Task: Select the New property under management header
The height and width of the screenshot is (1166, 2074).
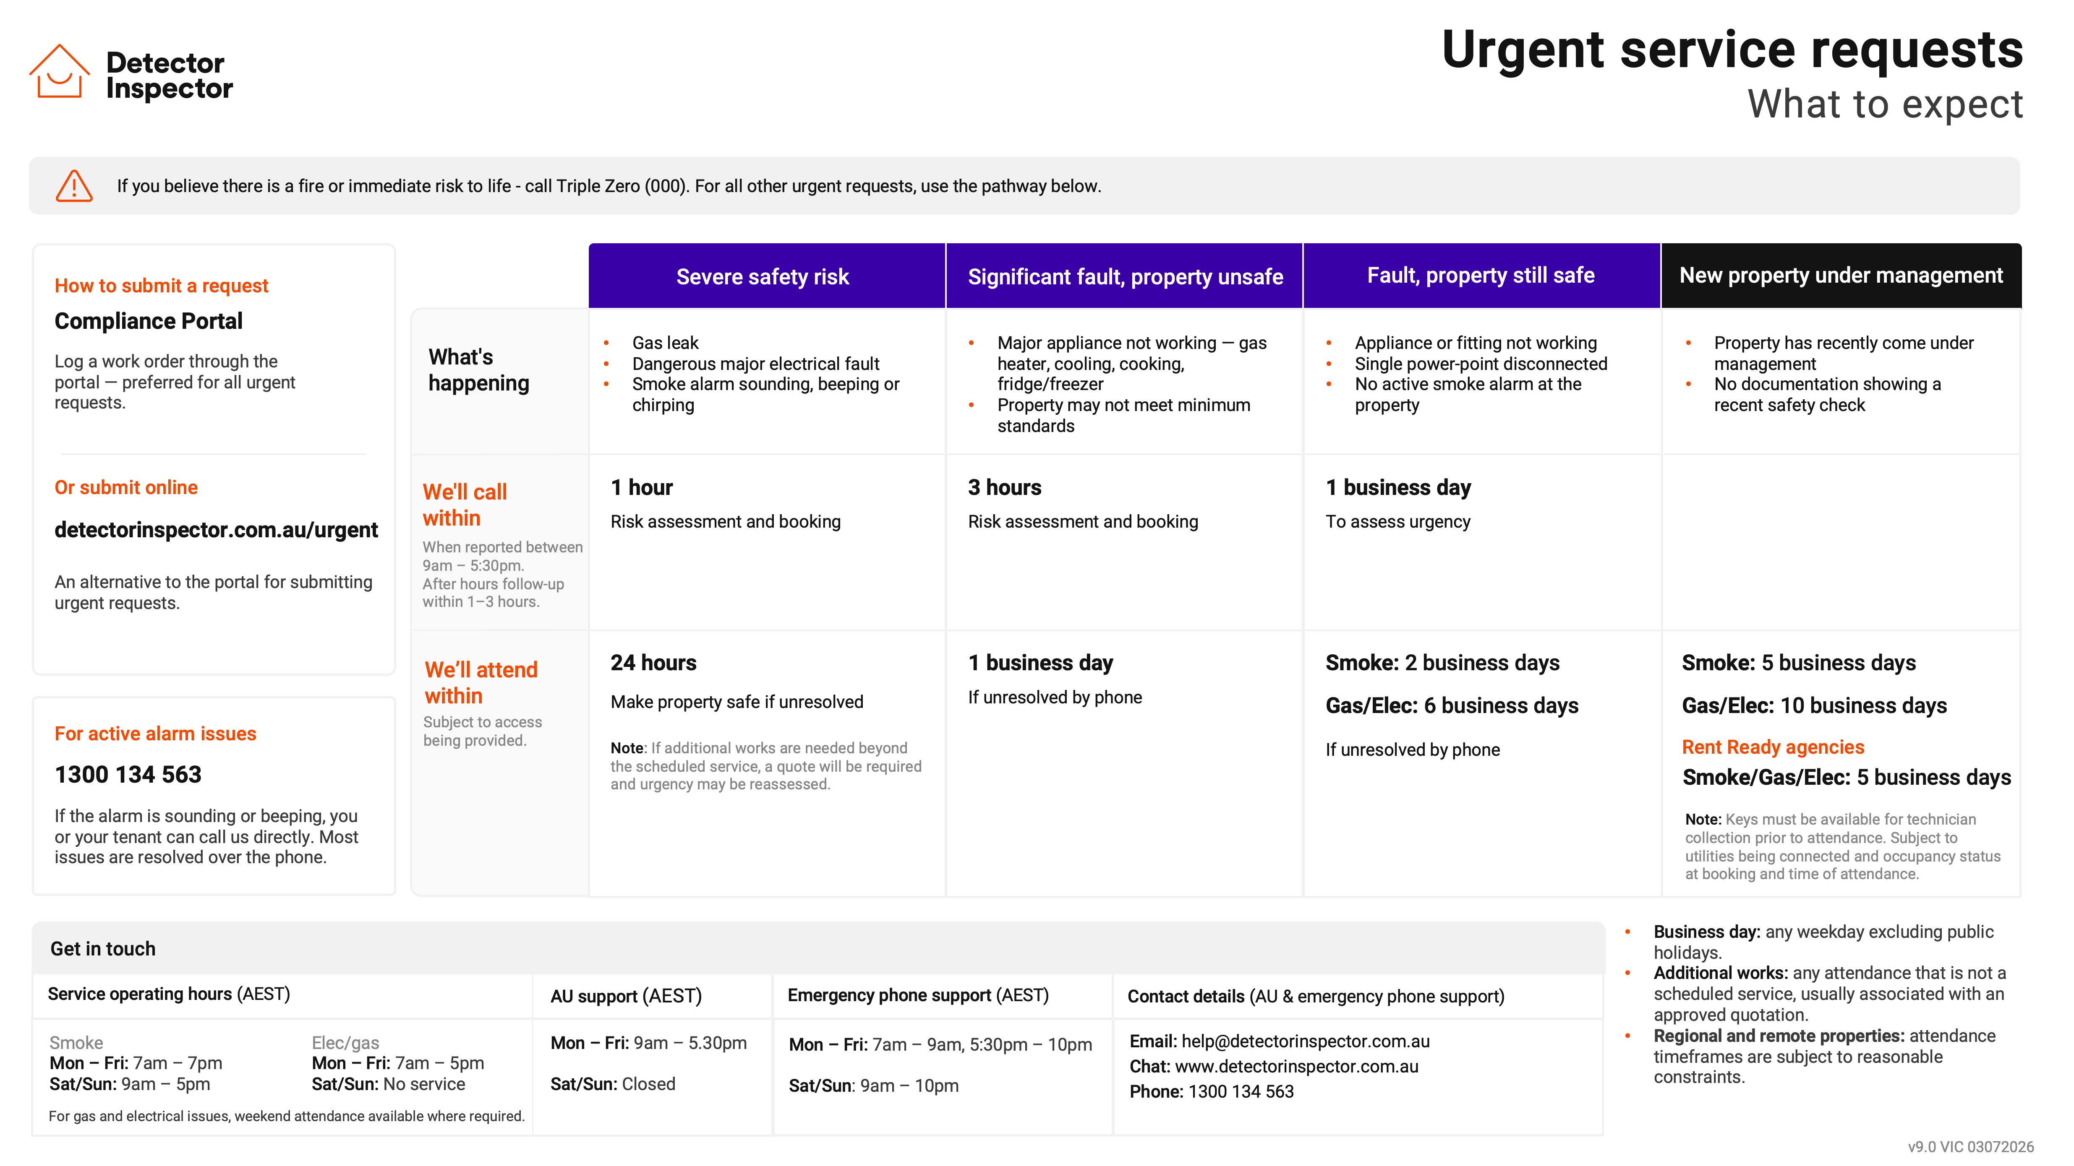Action: tap(1842, 276)
